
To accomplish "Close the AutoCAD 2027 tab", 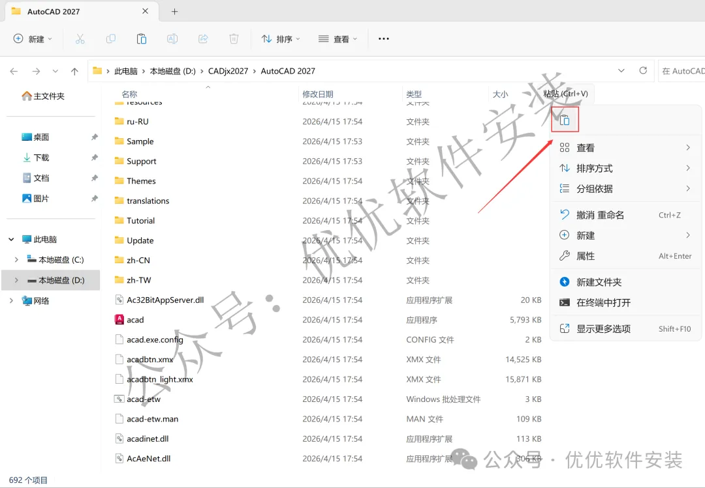I will pyautogui.click(x=145, y=11).
